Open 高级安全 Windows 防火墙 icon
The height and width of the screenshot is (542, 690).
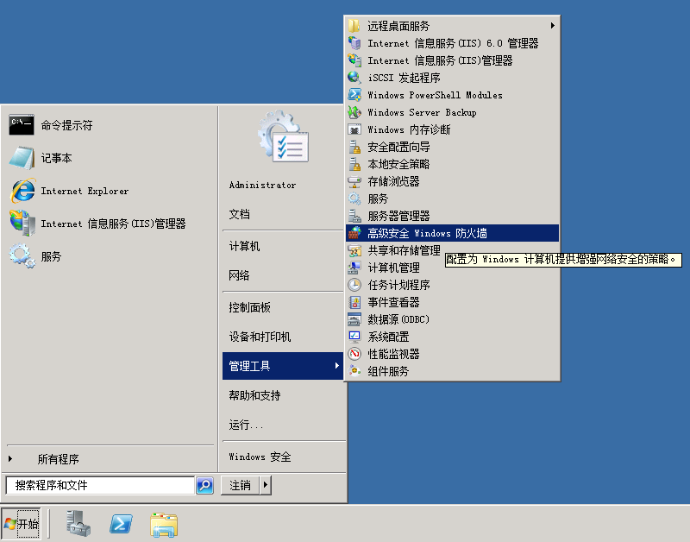pos(354,233)
